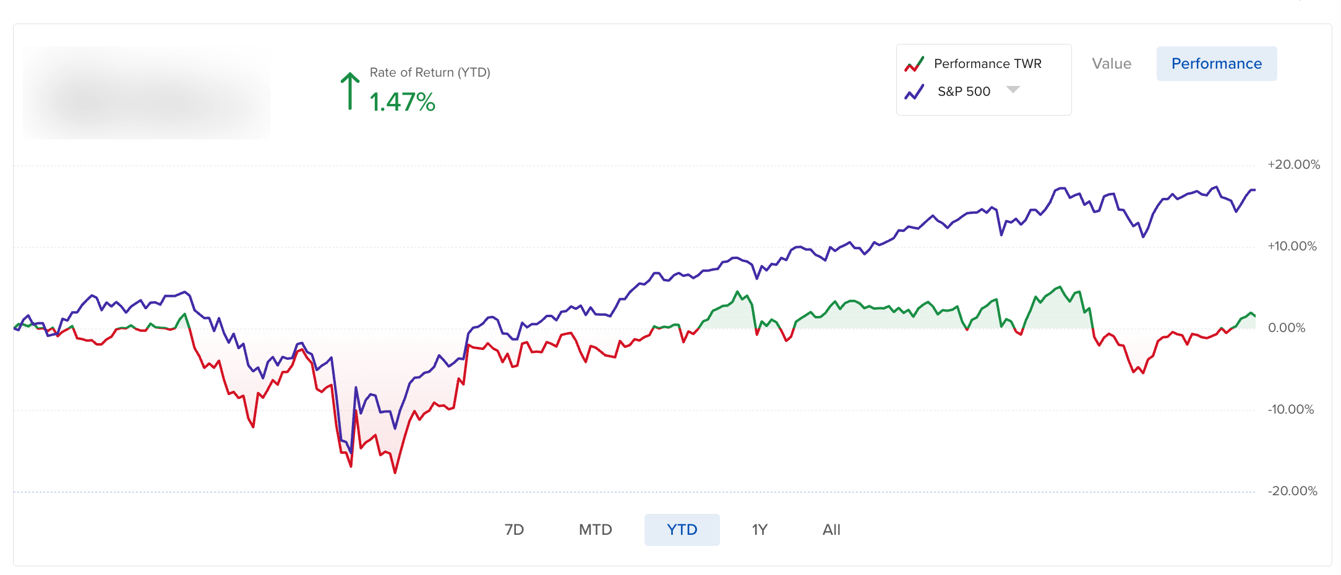Click the Performance TWR legend label
Image resolution: width=1341 pixels, height=575 pixels.
pos(987,64)
